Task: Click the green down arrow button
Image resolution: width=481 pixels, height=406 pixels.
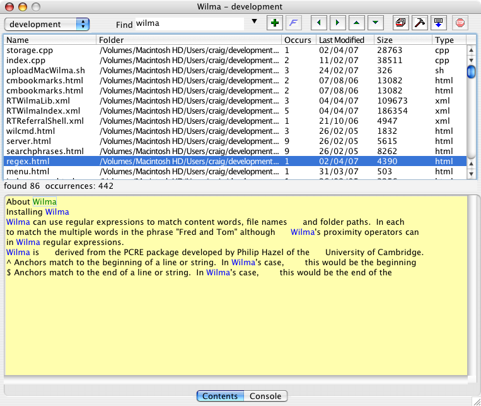Action: tap(376, 23)
